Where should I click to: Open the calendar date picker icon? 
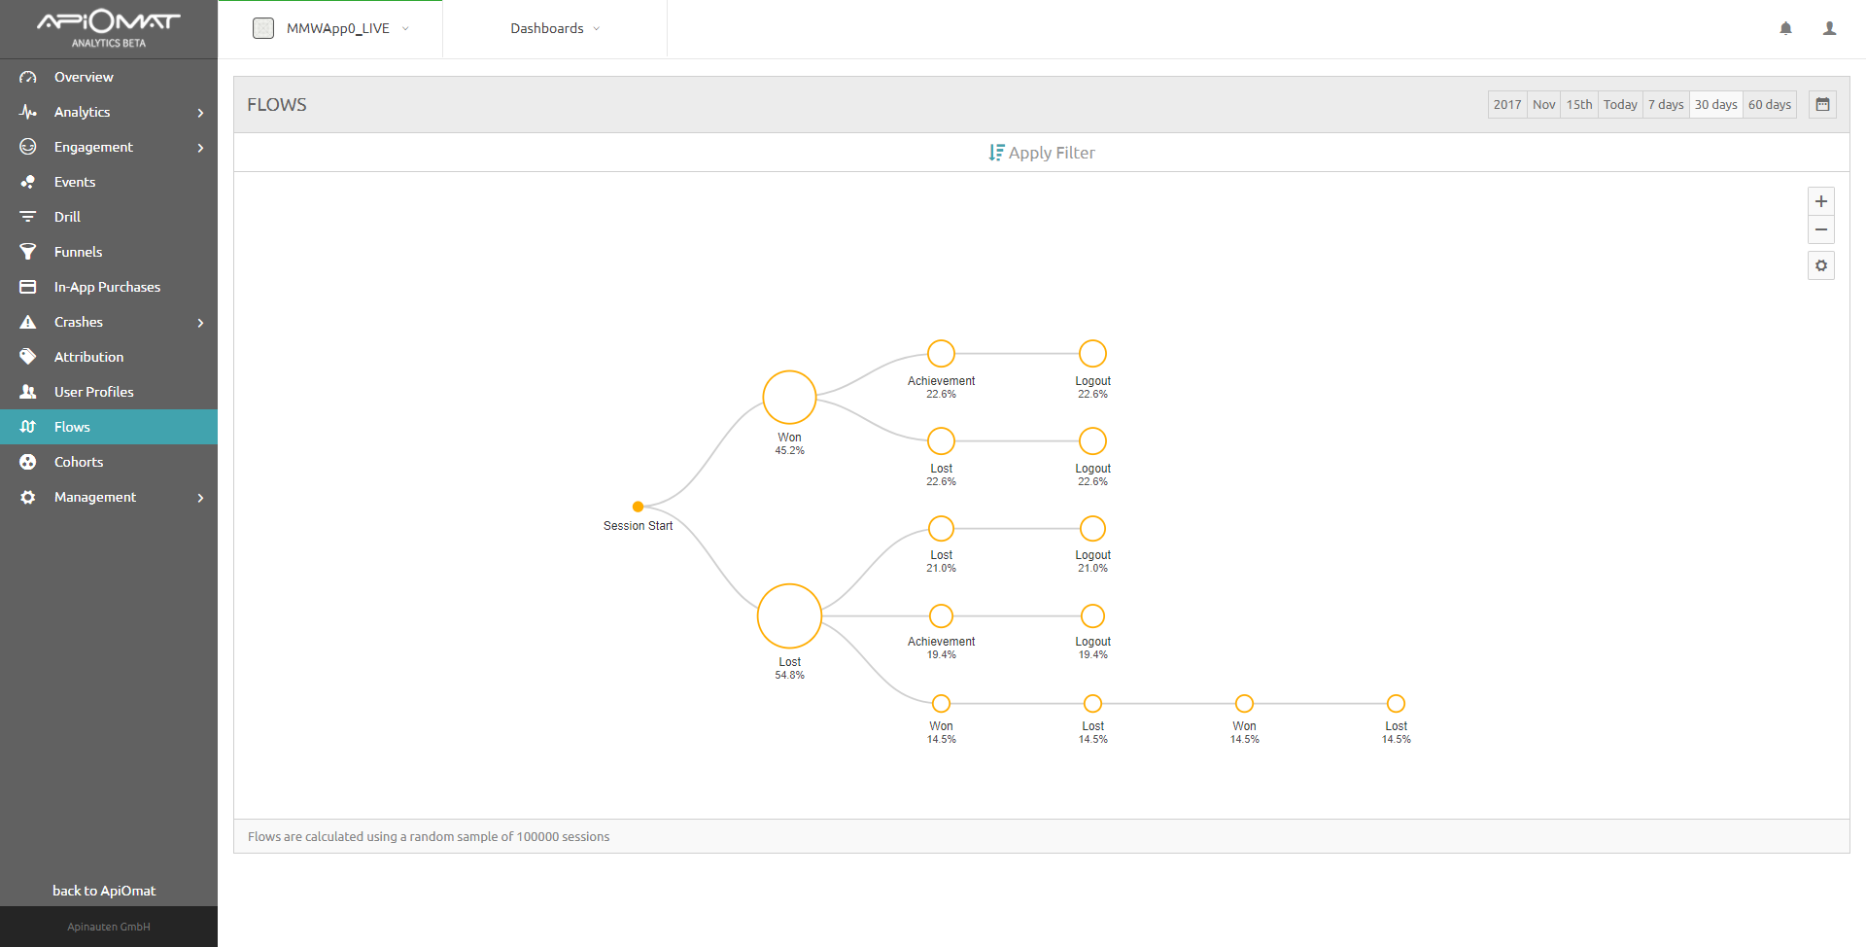point(1822,104)
